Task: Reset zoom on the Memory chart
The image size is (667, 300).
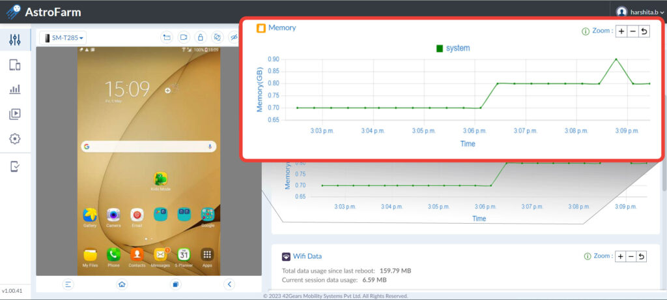Action: (x=644, y=31)
